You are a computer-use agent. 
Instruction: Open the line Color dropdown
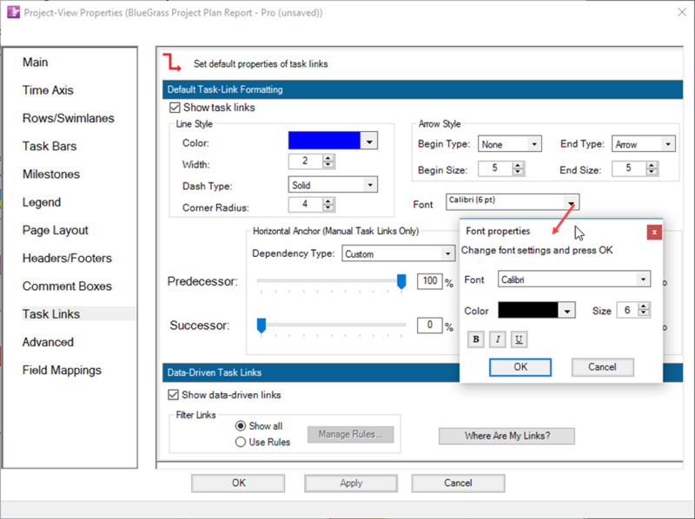point(369,141)
